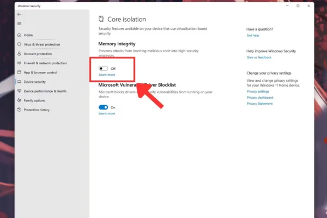Click the Firewall & network protection icon
This screenshot has height=218, width=327.
coord(20,63)
